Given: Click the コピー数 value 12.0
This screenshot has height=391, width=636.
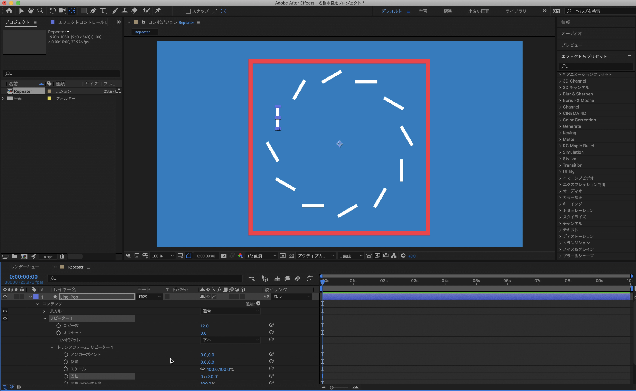Looking at the screenshot, I should pos(204,326).
